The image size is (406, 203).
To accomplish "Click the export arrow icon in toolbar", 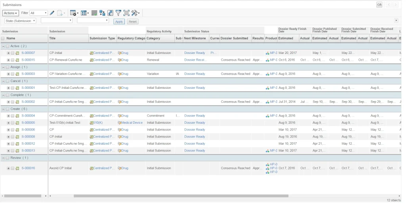I will point(110,13).
